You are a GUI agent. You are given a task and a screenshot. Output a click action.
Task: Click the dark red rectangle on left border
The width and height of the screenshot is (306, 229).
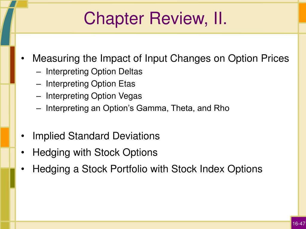[12, 65]
